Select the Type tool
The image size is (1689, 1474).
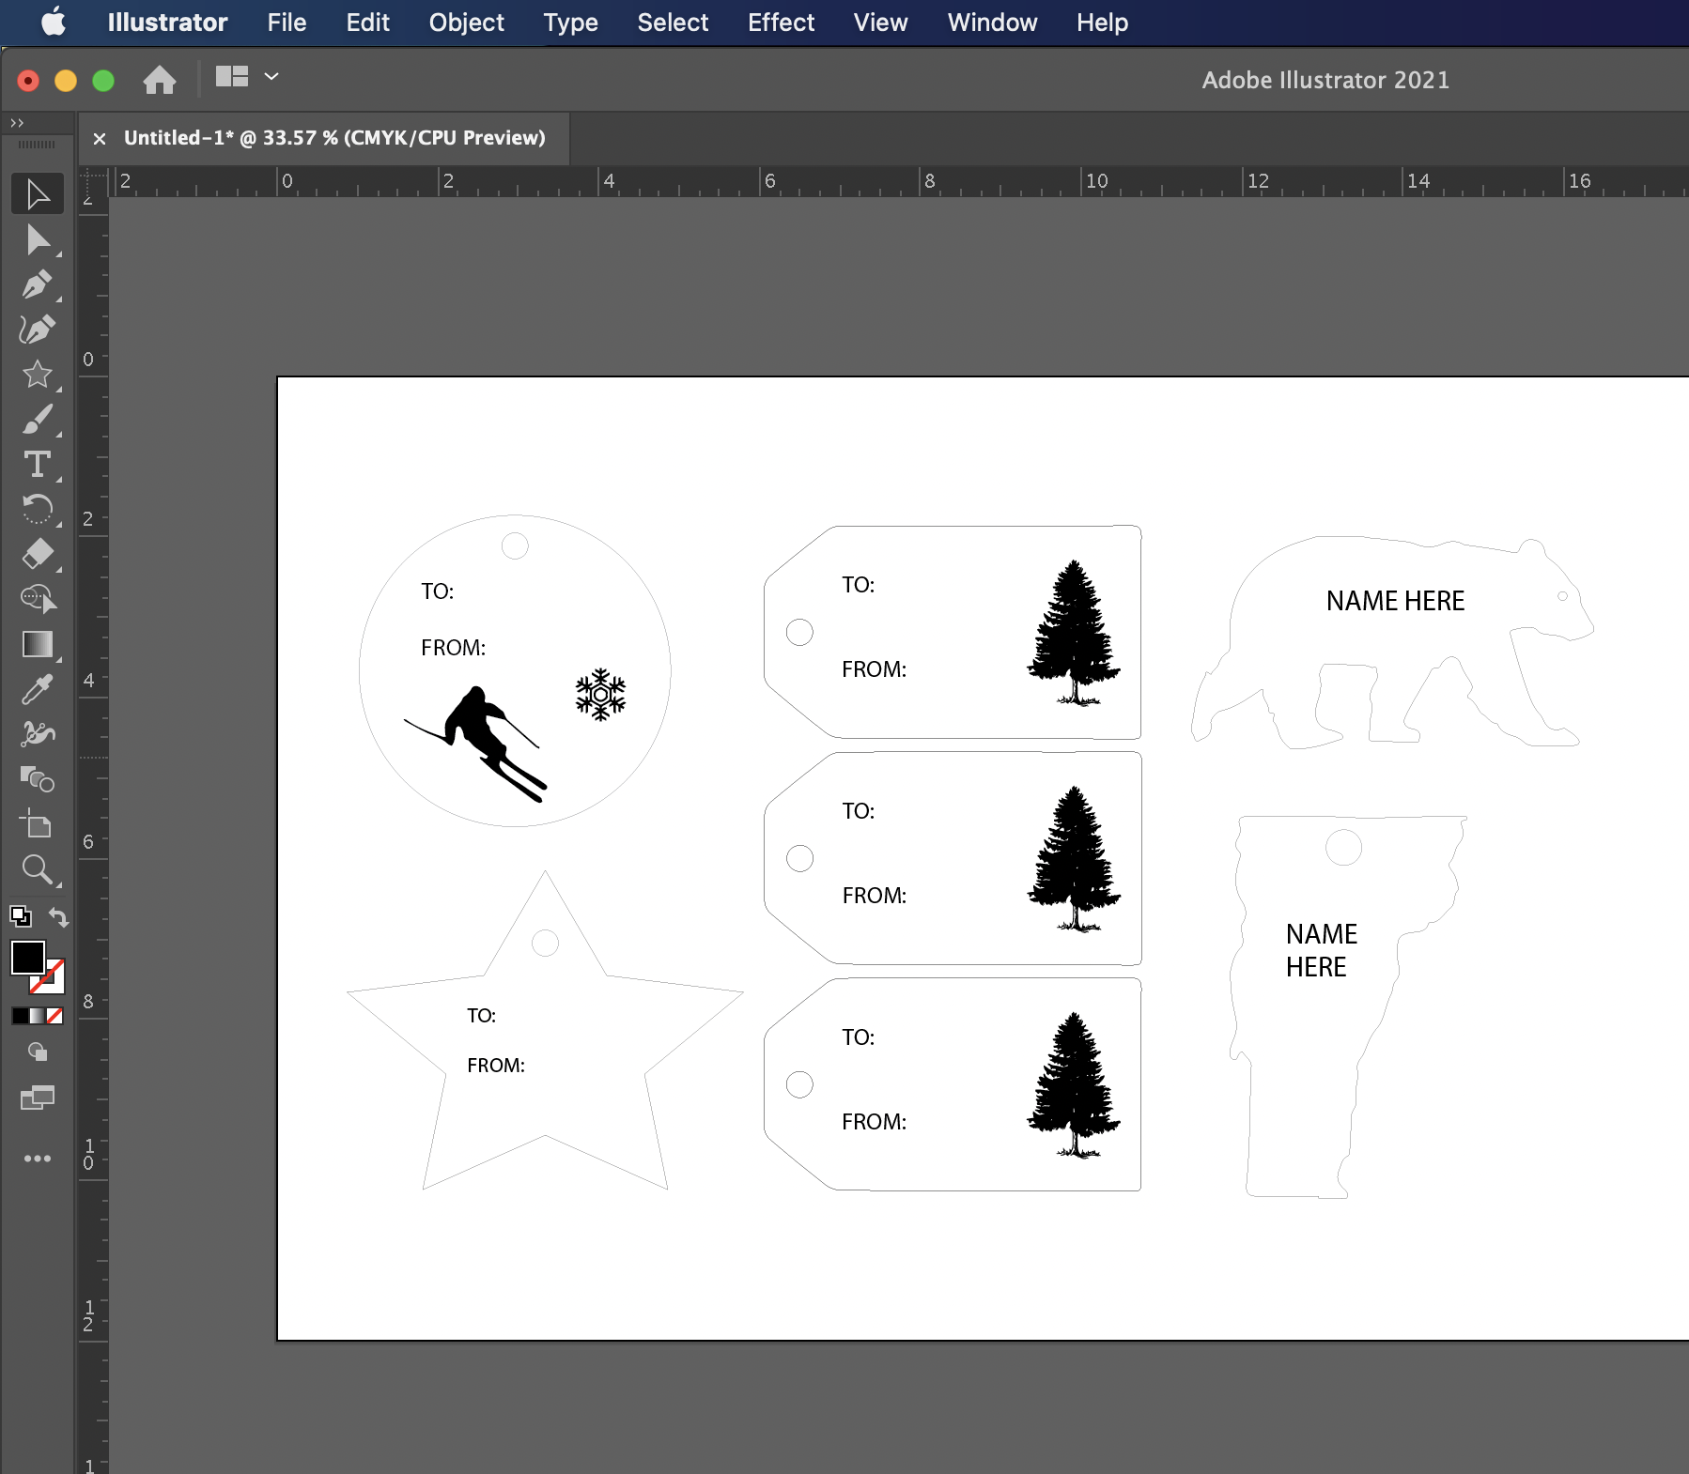(x=38, y=465)
